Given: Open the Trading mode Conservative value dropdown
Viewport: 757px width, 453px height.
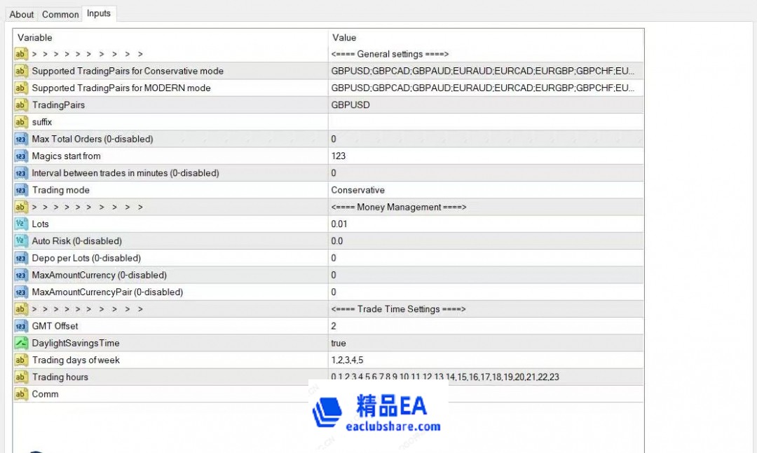Looking at the screenshot, I should (485, 190).
